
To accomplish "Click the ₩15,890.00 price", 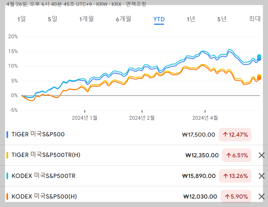I will point(199,176).
